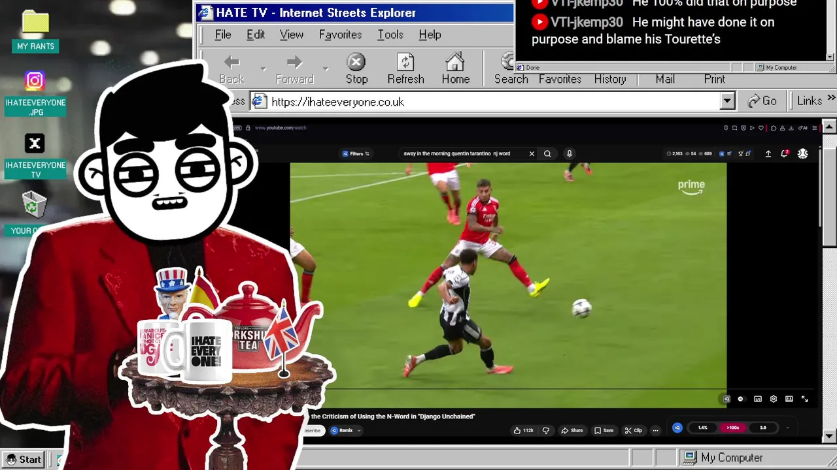Refresh the page in Streets Explorer
The image size is (837, 470).
pos(405,69)
